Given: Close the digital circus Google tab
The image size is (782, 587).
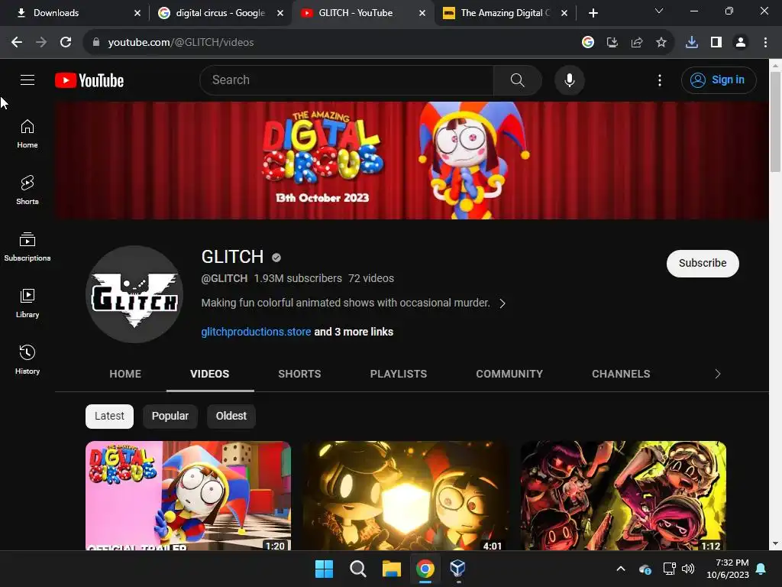Looking at the screenshot, I should click(x=280, y=13).
